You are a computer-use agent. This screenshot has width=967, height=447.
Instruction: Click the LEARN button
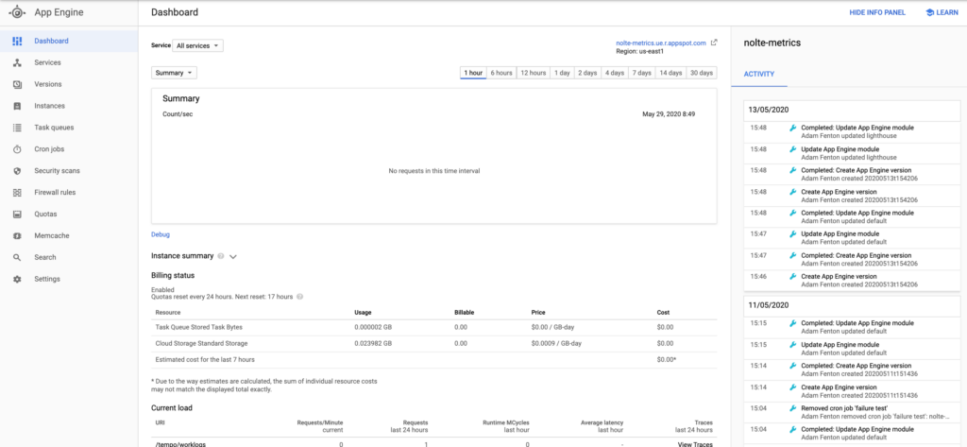pos(942,12)
